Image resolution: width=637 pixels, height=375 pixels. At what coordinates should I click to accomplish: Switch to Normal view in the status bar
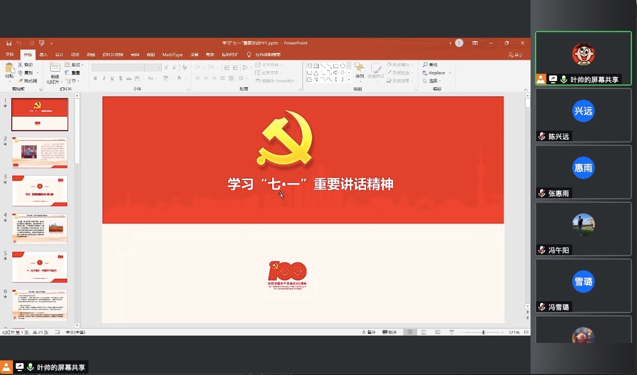coord(411,332)
